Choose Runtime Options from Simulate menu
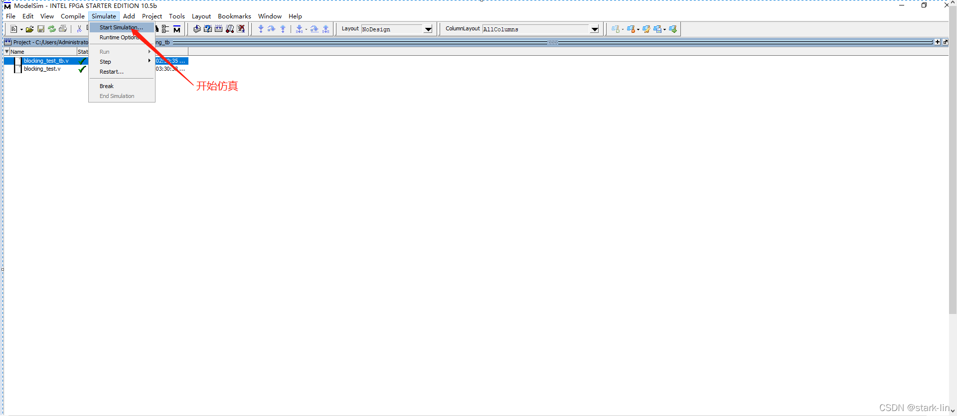This screenshot has width=957, height=416. coord(122,37)
